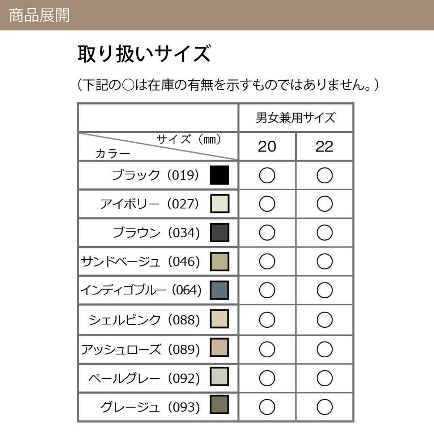The width and height of the screenshot is (434, 434).
Task: Choose the Indigo Blue (064) swatch
Action: click(220, 290)
